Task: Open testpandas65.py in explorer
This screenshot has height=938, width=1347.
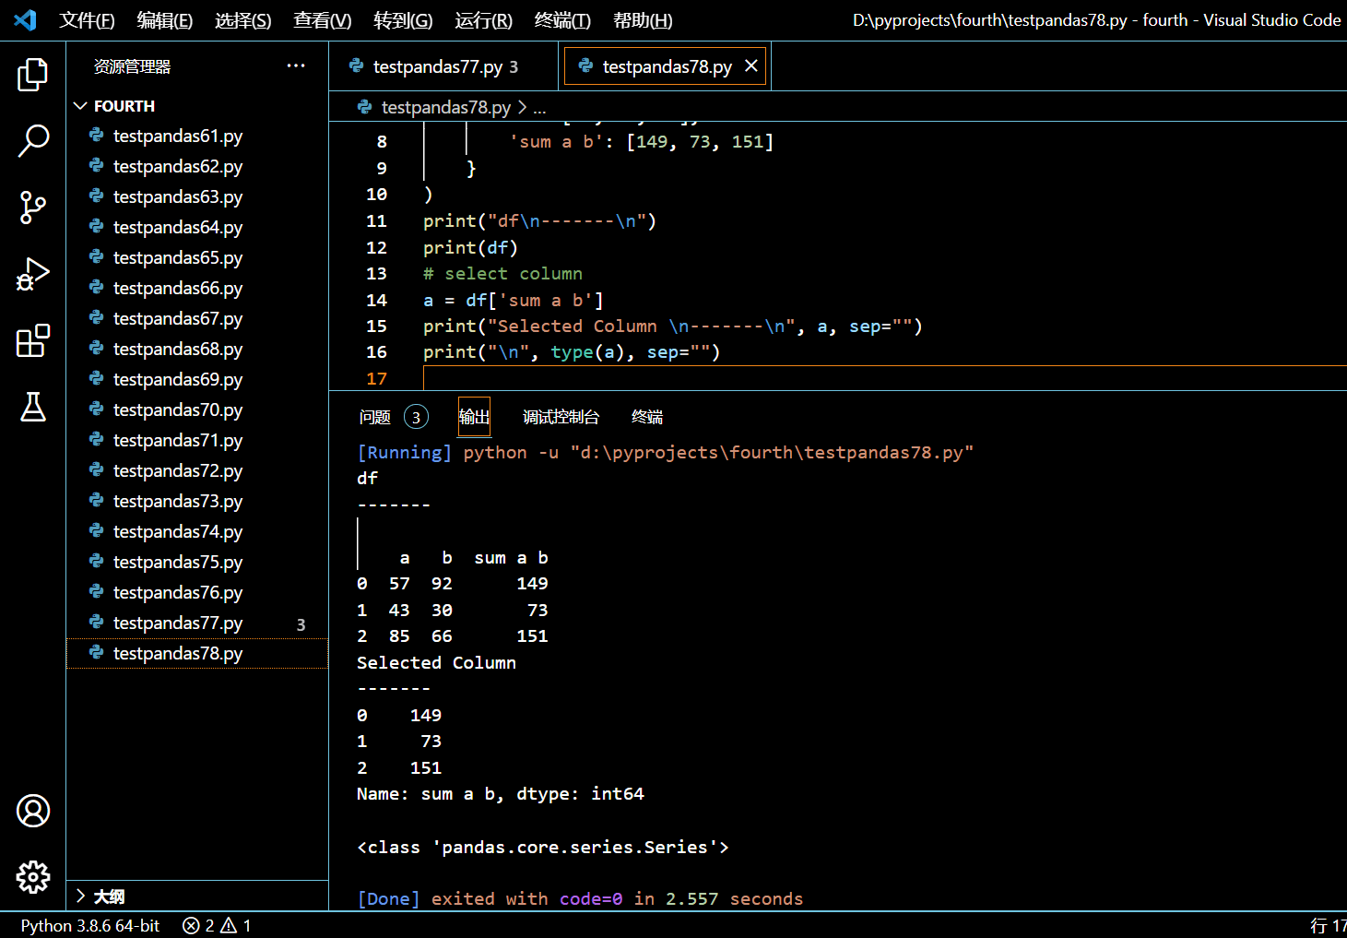Action: 197,257
